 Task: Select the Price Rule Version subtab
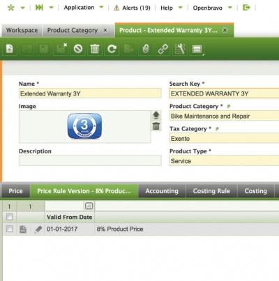tap(84, 191)
